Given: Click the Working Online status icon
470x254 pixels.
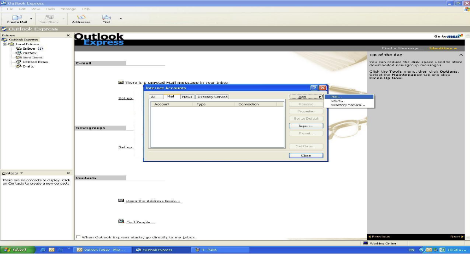Looking at the screenshot, I should 365,243.
